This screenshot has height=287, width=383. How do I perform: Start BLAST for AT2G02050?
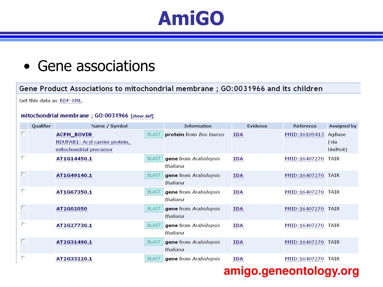154,209
